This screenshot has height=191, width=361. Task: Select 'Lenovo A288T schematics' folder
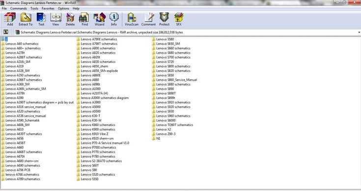tap(22, 57)
